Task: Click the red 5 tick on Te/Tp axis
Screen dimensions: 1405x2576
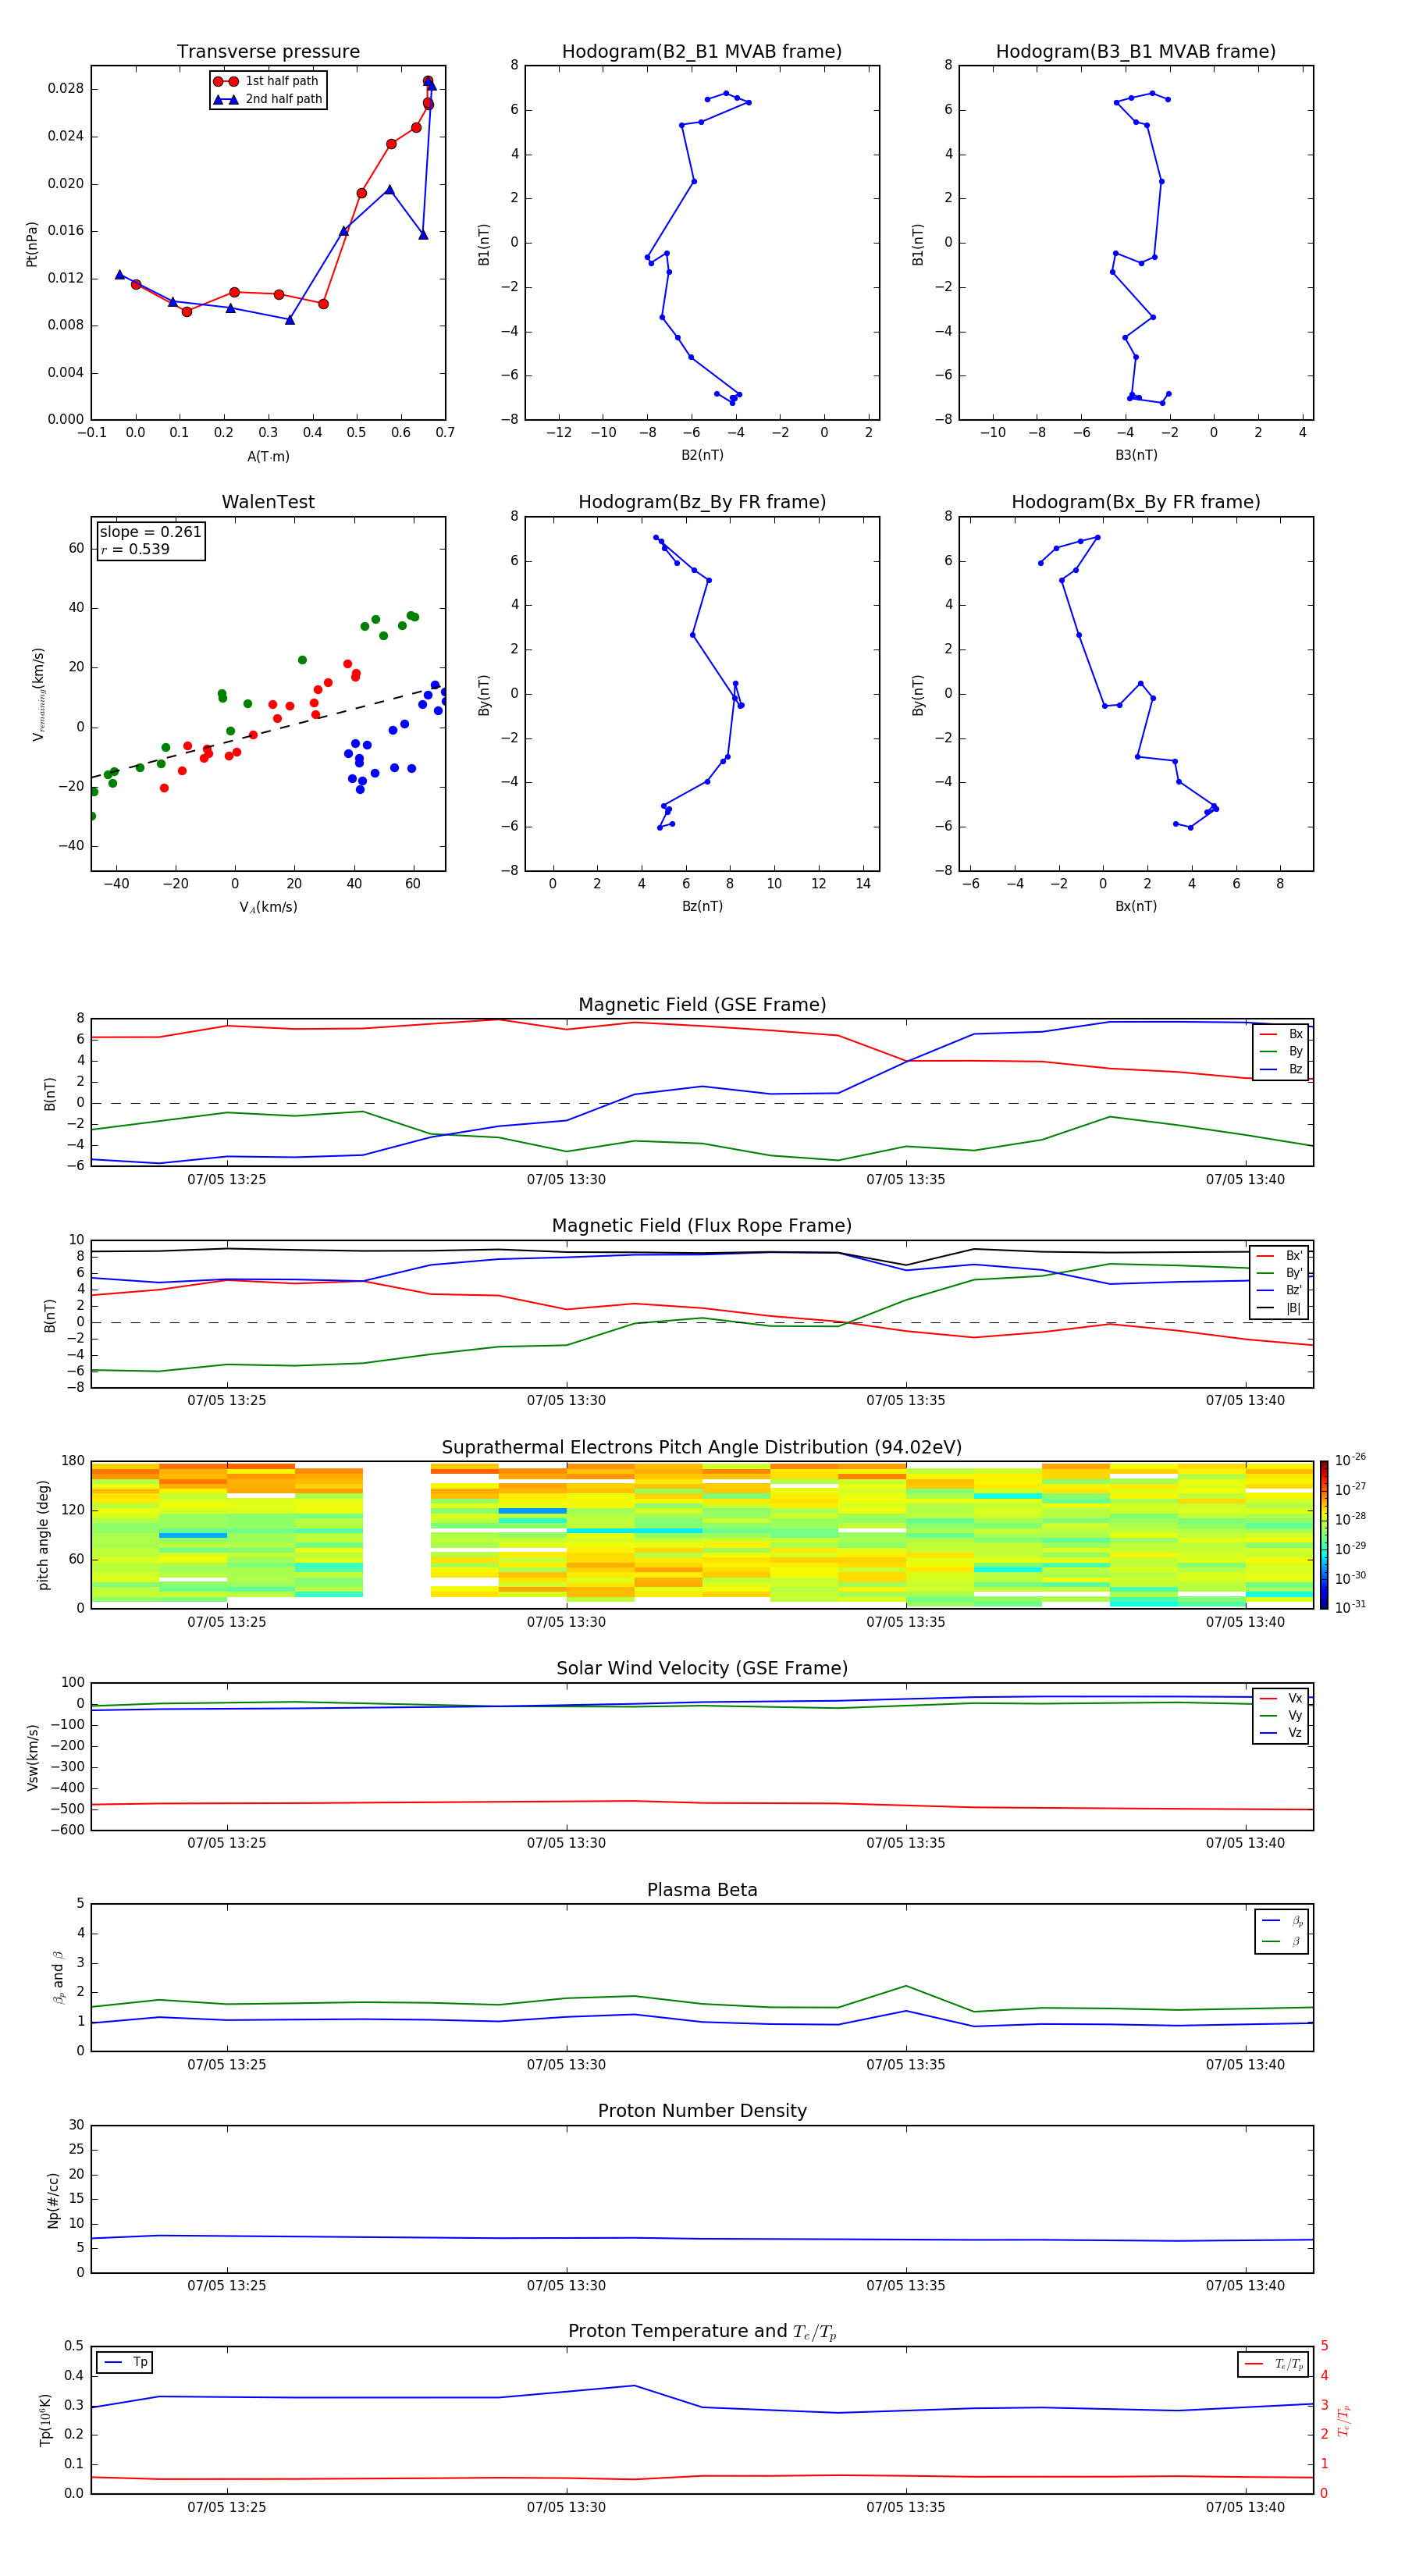Action: coord(1324,2346)
